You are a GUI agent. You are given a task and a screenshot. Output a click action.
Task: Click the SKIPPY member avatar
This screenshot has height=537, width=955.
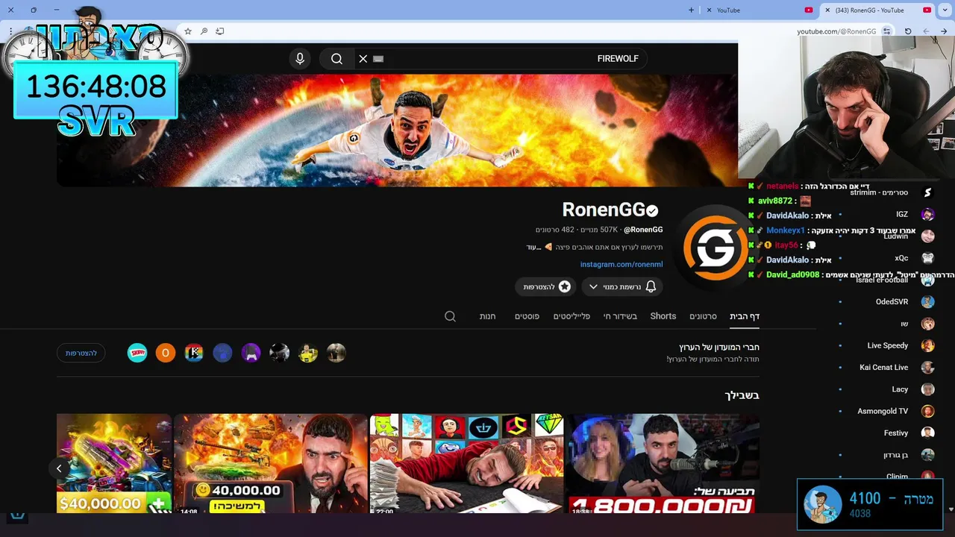point(137,353)
